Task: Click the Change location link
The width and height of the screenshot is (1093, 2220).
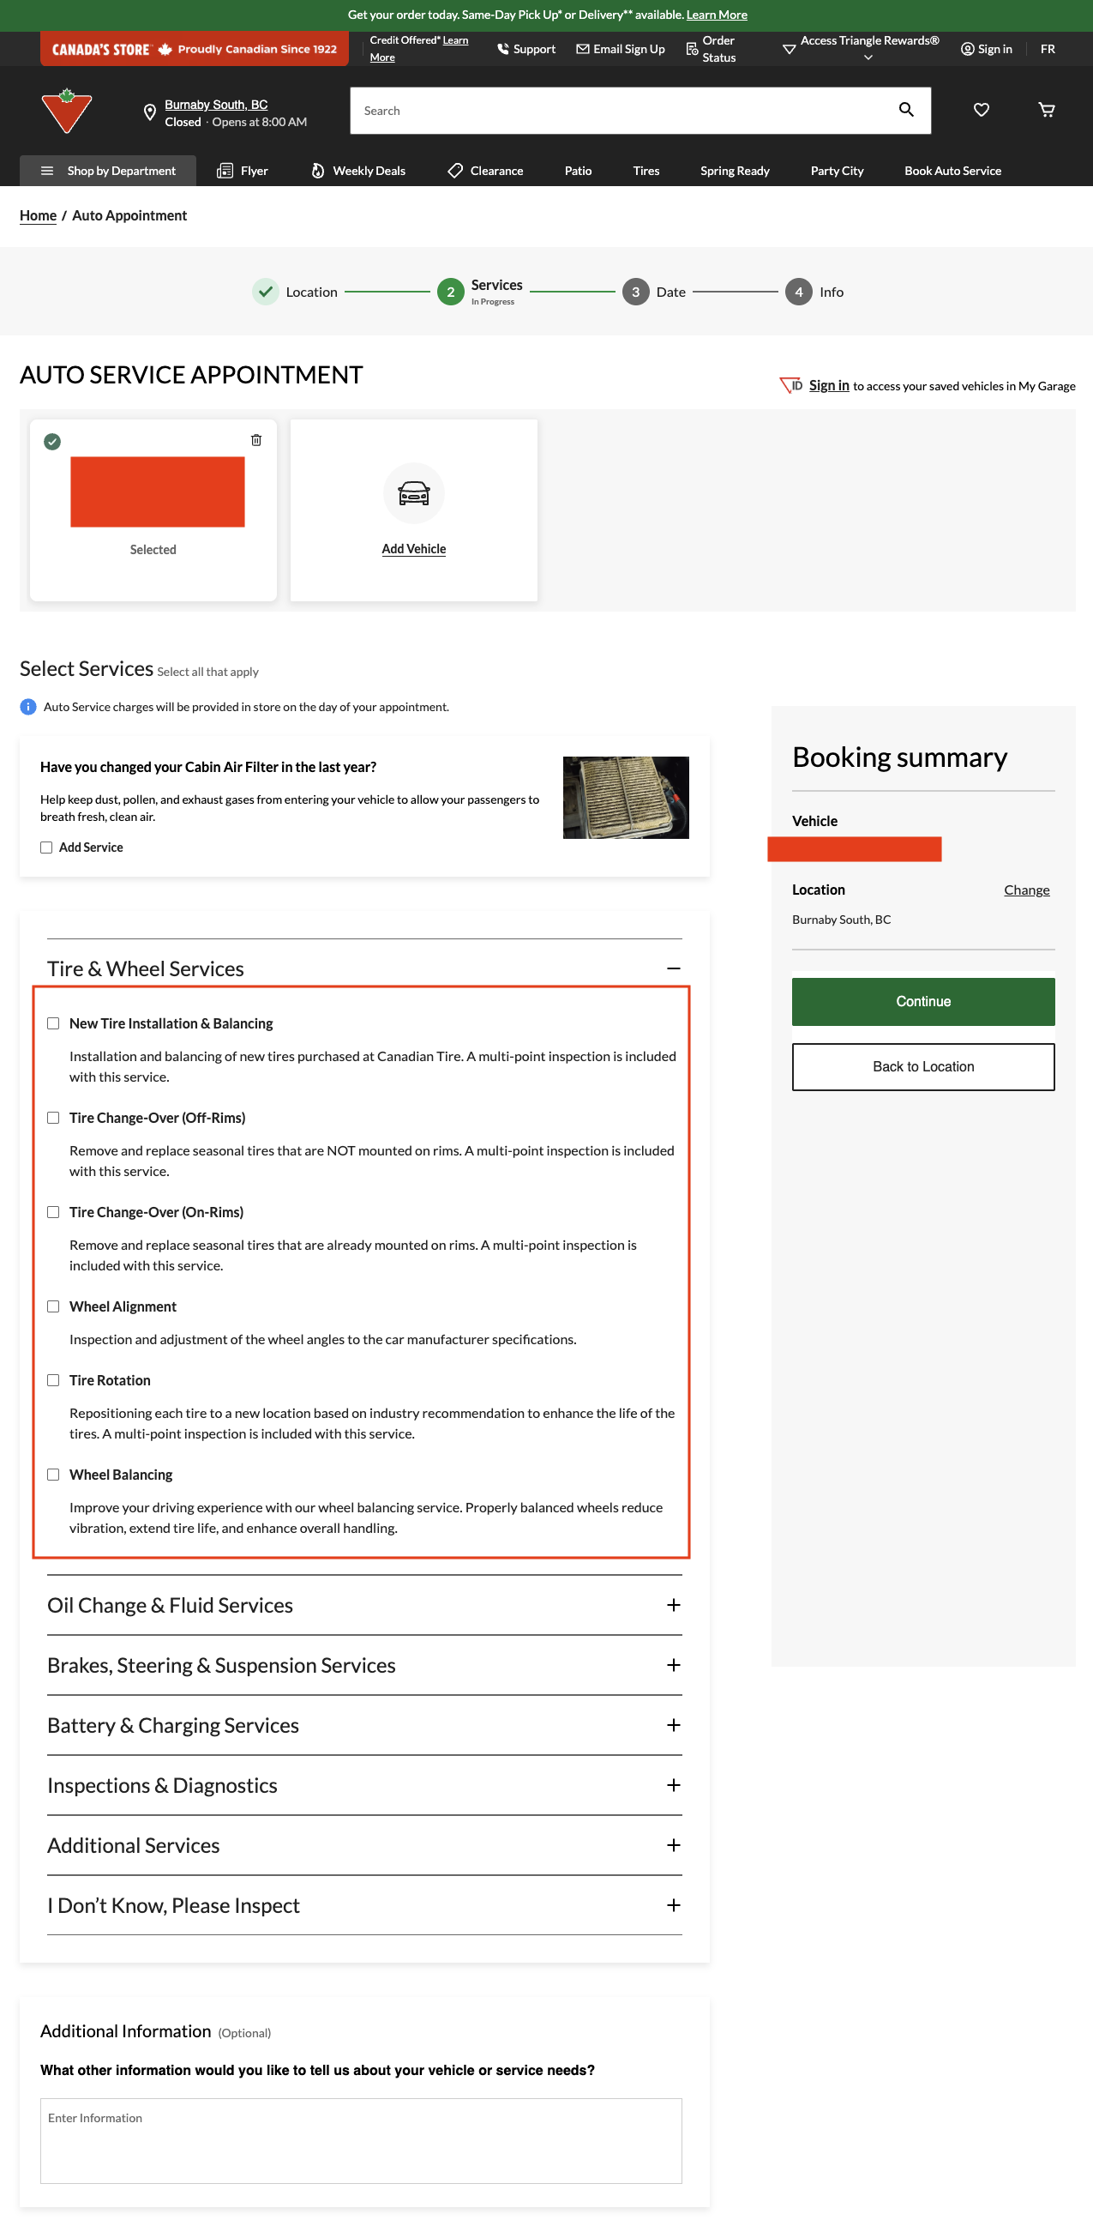Action: [x=1026, y=890]
